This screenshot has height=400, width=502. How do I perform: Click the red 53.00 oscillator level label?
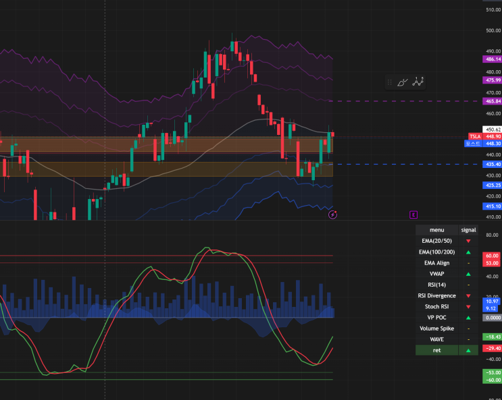point(492,263)
